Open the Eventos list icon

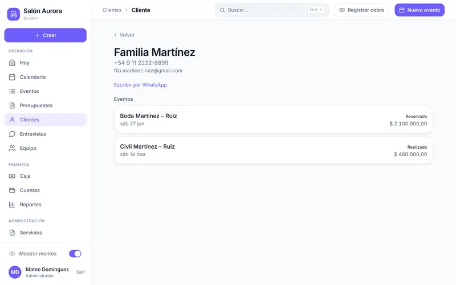tap(12, 91)
